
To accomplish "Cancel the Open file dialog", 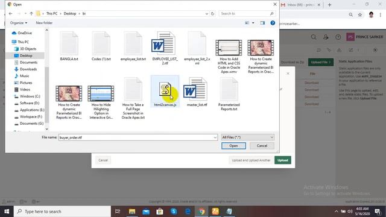I will pyautogui.click(x=262, y=146).
